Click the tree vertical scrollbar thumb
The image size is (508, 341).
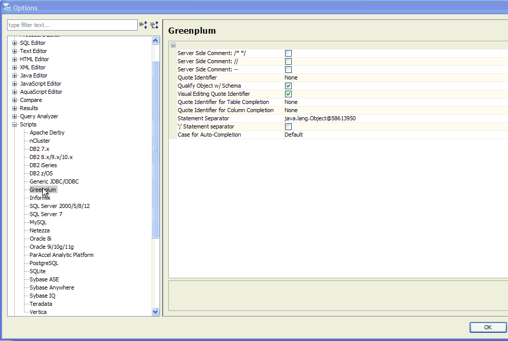(x=155, y=149)
